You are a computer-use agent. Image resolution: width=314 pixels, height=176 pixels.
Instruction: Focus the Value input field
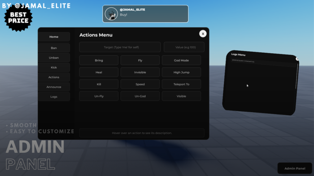(184, 47)
